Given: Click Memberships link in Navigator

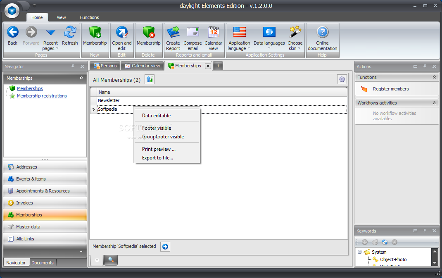Looking at the screenshot, I should (x=30, y=88).
